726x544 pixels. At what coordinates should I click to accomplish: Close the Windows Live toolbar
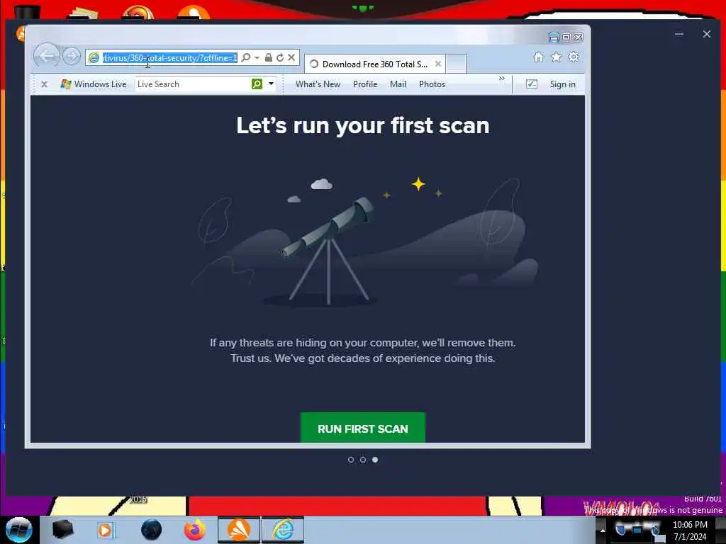point(45,84)
